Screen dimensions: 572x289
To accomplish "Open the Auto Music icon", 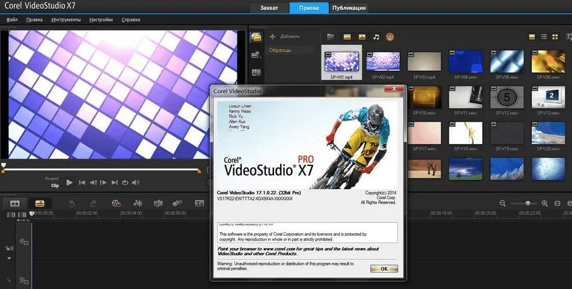I will tap(158, 204).
